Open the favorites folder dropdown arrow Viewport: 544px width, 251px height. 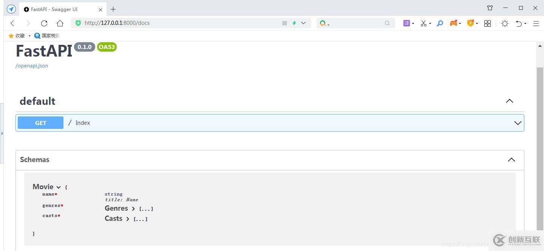point(29,36)
